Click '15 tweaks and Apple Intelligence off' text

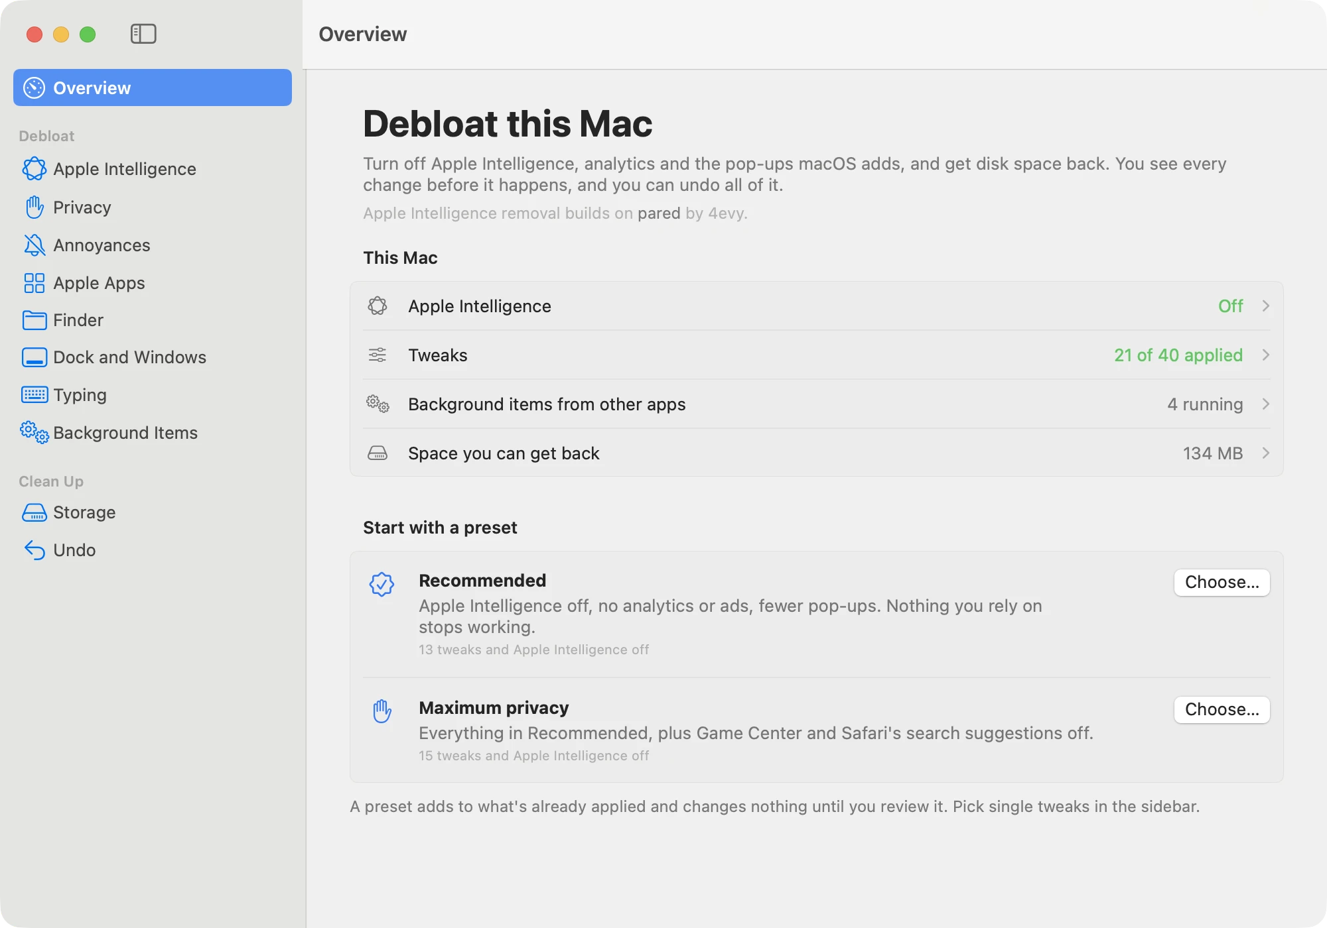point(533,756)
